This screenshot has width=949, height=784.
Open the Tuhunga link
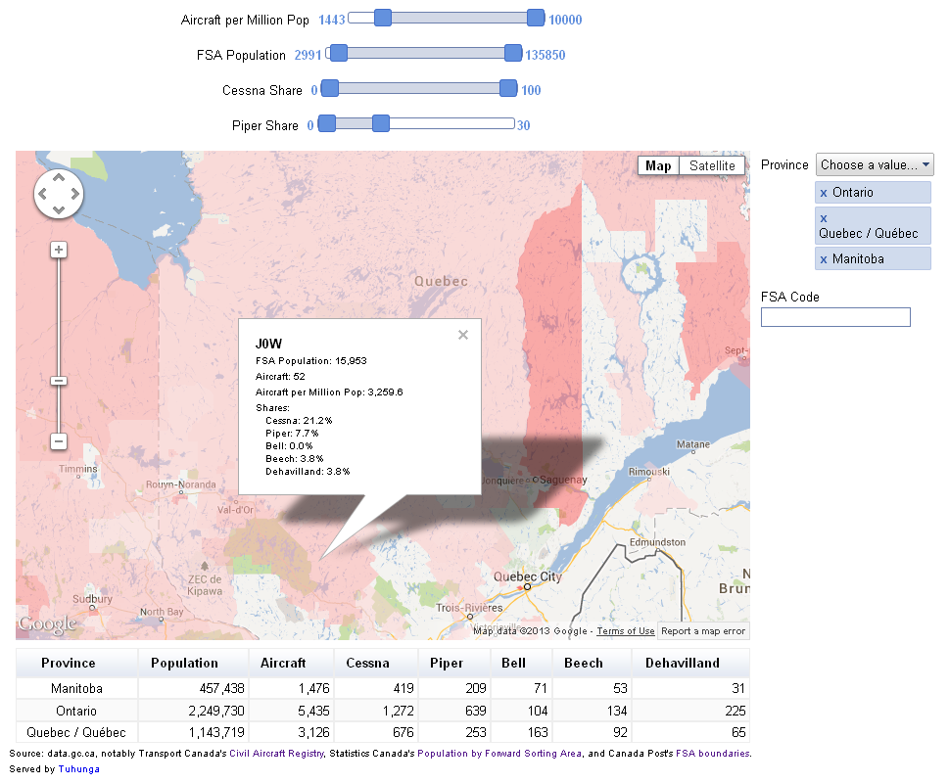pos(78,769)
